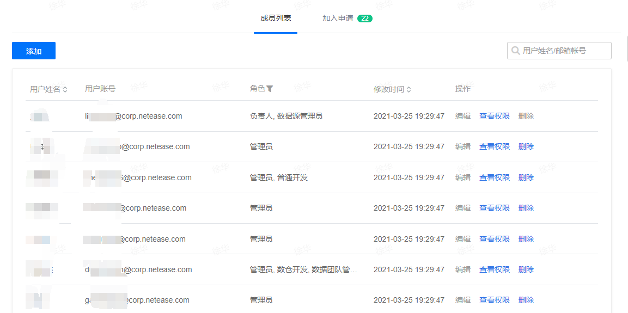Viewport: 628px width, 313px height.
Task: Edit the 管理员, 数仓开发 member
Action: click(463, 269)
